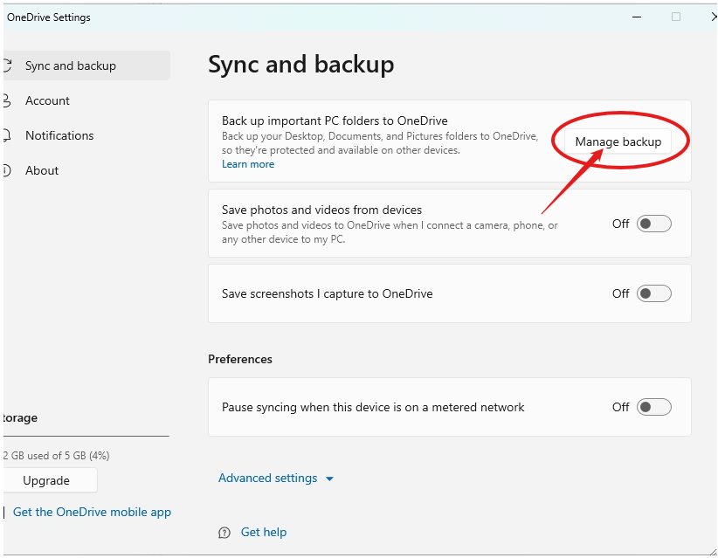718x558 pixels.
Task: Click the bell icon beside Notifications
Action: (7, 135)
